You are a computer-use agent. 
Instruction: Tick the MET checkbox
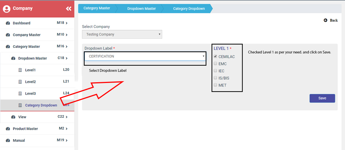(x=216, y=85)
